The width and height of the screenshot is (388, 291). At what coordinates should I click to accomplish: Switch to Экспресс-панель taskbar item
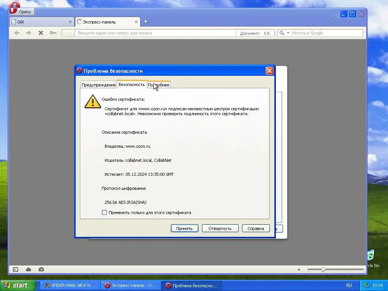coord(131,285)
